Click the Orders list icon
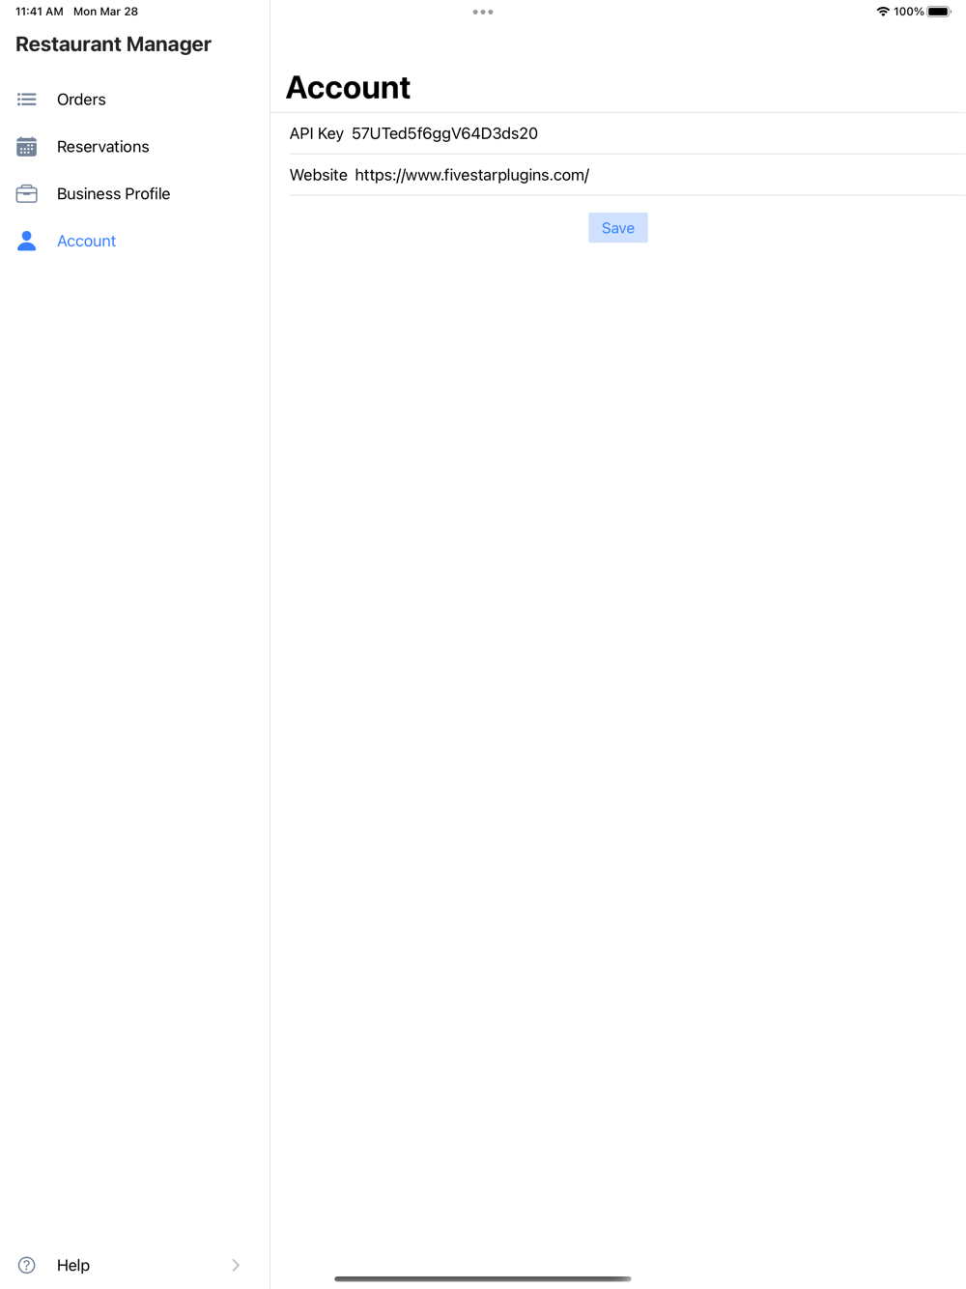Screen dimensions: 966x1289 point(27,100)
